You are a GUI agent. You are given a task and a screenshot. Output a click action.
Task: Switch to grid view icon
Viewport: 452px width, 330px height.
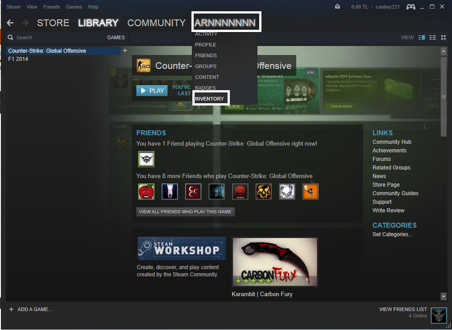pyautogui.click(x=443, y=37)
